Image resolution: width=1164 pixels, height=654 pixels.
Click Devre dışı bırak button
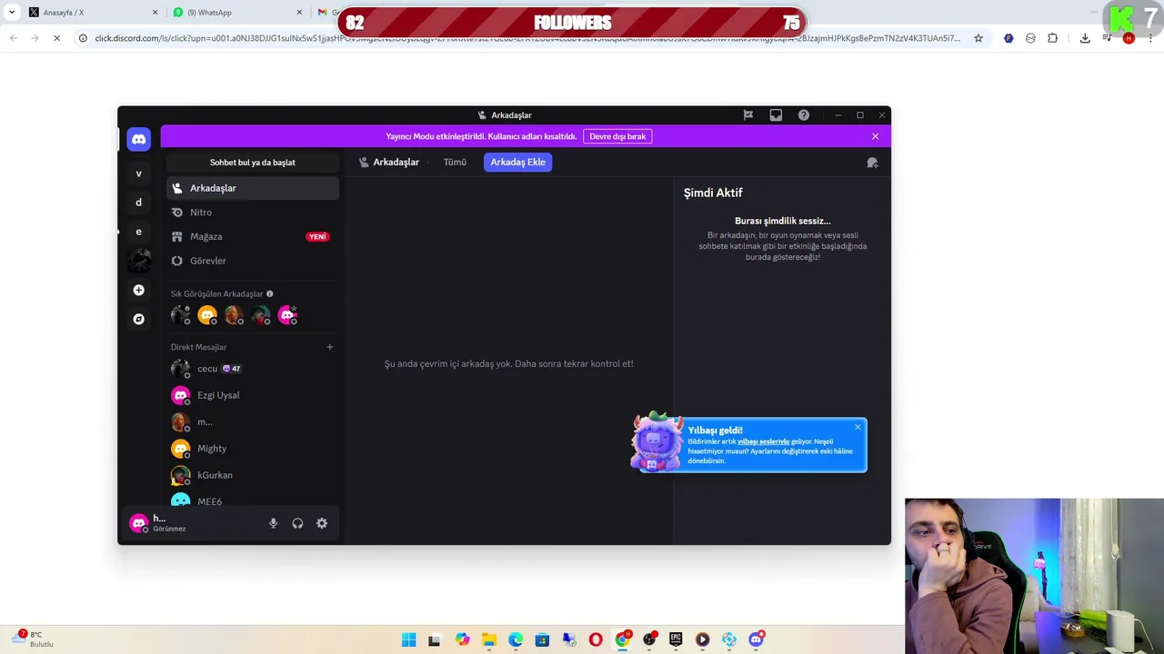tap(617, 136)
